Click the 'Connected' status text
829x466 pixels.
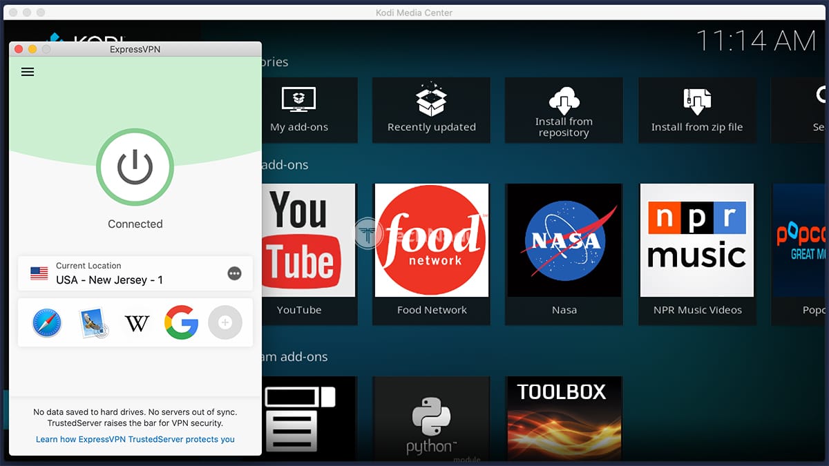[x=135, y=224]
